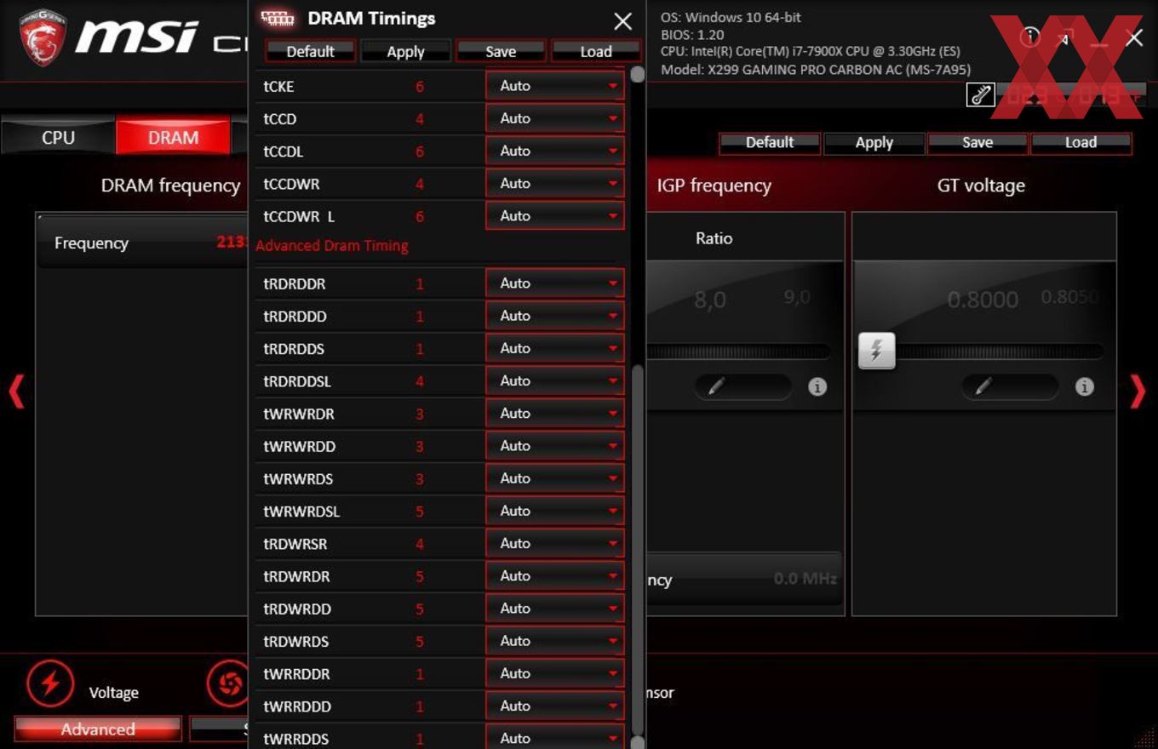Image resolution: width=1158 pixels, height=749 pixels.
Task: Click the 'Voltage' label at bottom
Action: point(113,693)
